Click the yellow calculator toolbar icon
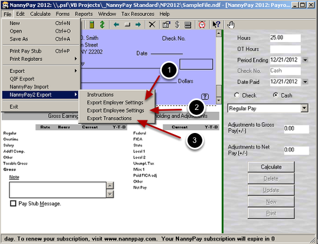 coord(92,25)
